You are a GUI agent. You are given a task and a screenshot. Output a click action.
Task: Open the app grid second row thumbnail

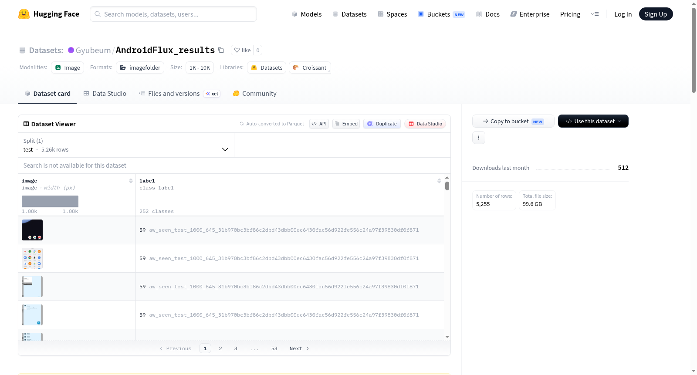coord(32,258)
